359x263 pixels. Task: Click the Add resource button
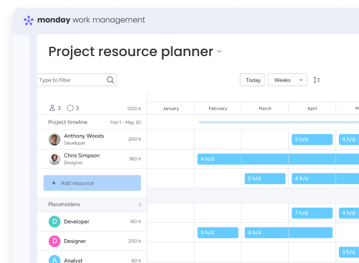(x=92, y=183)
